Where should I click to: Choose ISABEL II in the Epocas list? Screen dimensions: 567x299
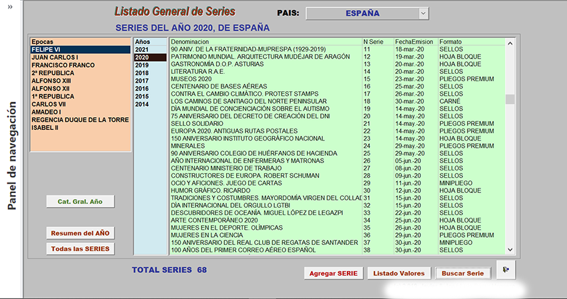pyautogui.click(x=45, y=128)
